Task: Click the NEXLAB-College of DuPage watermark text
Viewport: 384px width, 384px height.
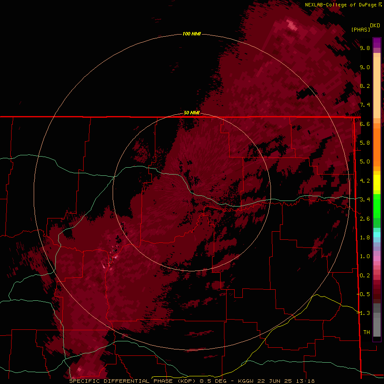Action: coord(343,5)
